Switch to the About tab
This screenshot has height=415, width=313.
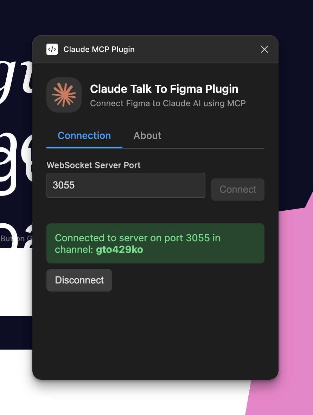(x=147, y=136)
